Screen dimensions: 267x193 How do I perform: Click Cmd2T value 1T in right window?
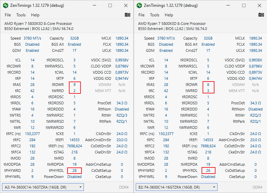(x=208, y=50)
